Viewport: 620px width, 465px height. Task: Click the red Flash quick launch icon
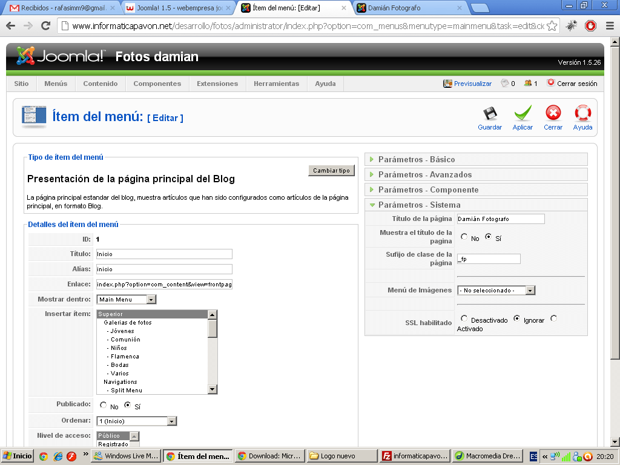click(x=71, y=457)
